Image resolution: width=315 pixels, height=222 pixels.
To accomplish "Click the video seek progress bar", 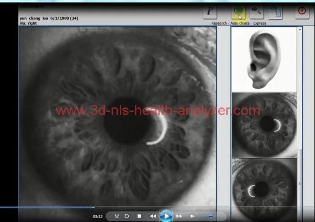I will (157, 207).
